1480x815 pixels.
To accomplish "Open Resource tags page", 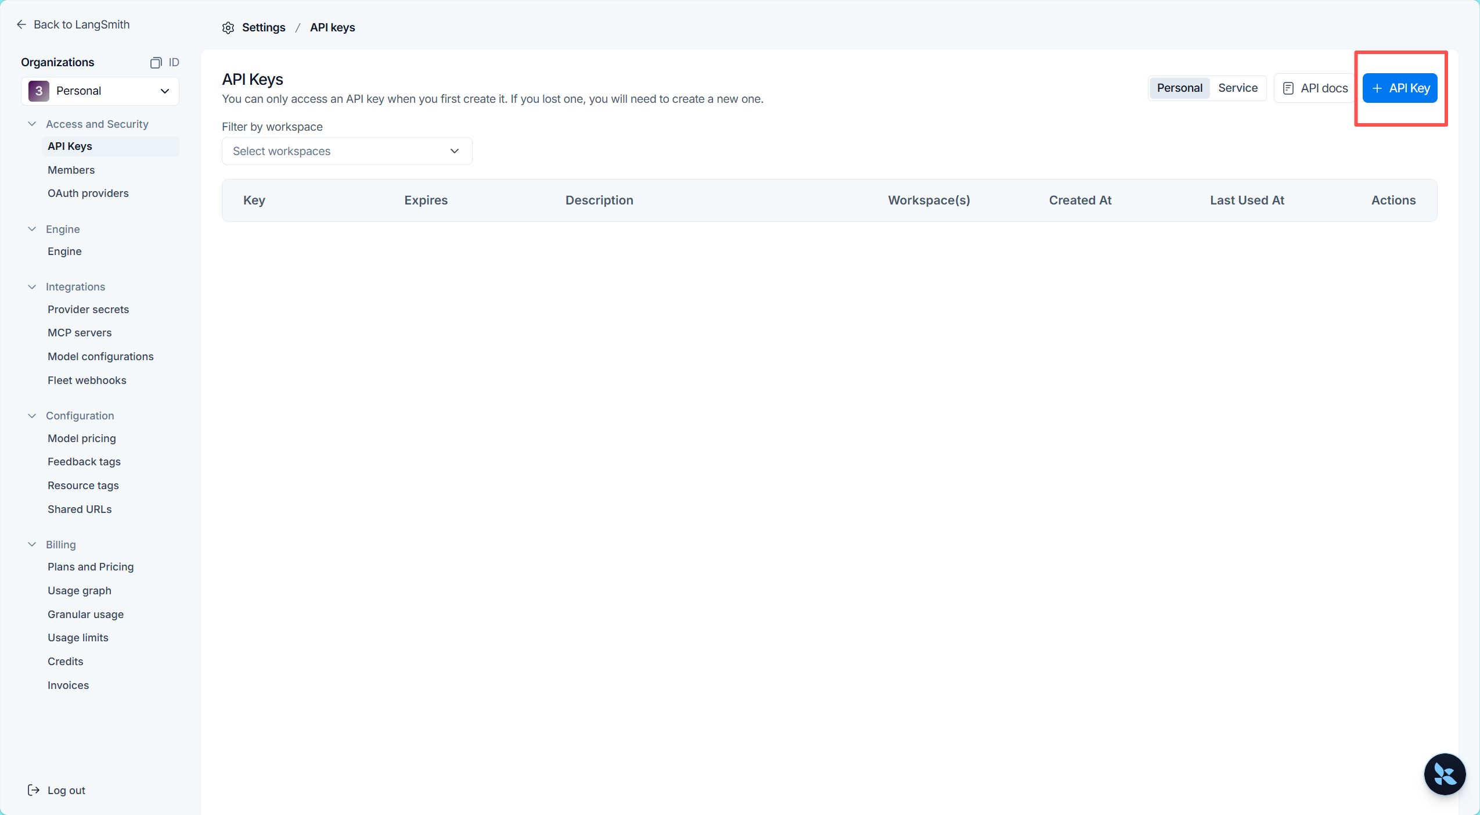I will pos(83,486).
